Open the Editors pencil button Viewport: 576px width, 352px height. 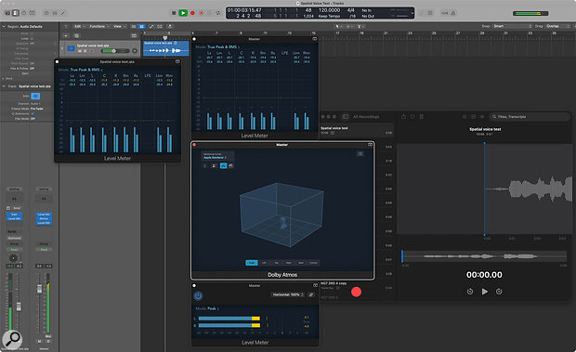click(63, 13)
